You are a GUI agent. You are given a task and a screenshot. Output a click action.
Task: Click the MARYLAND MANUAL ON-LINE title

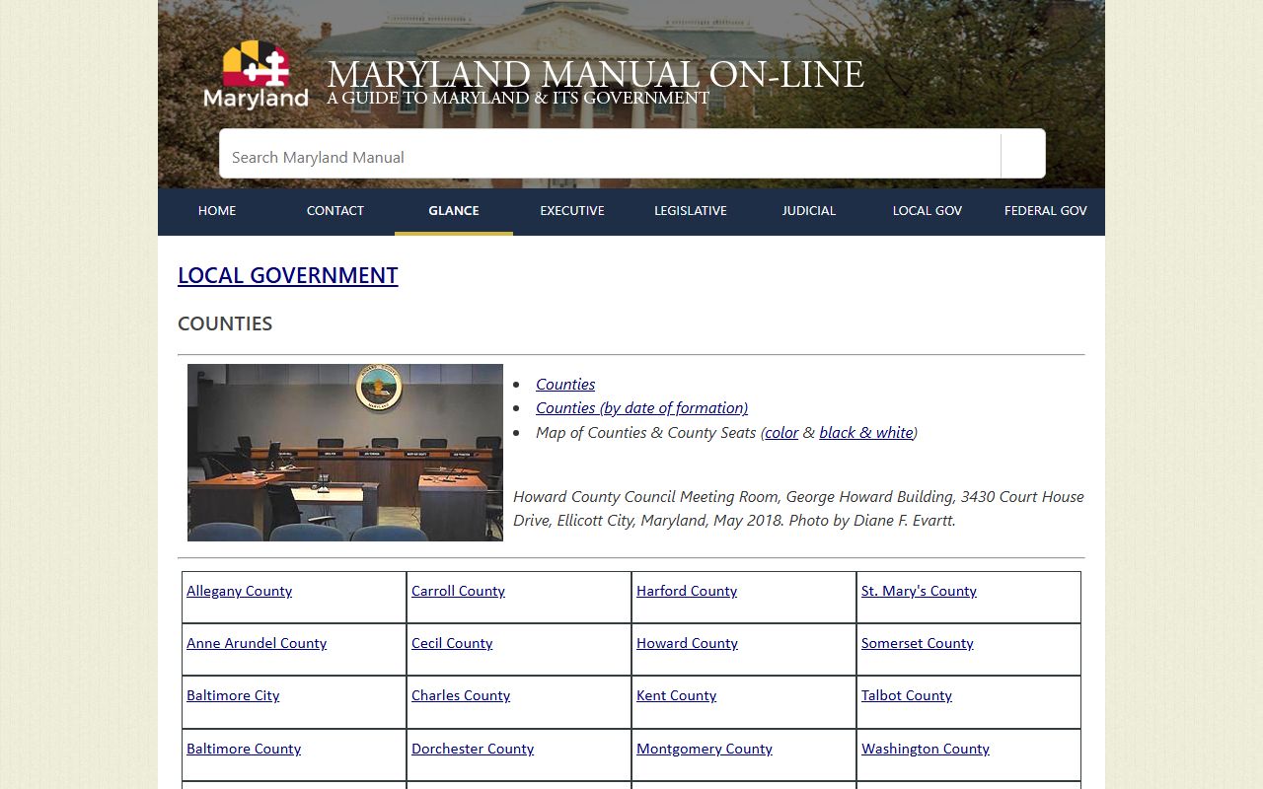point(595,75)
